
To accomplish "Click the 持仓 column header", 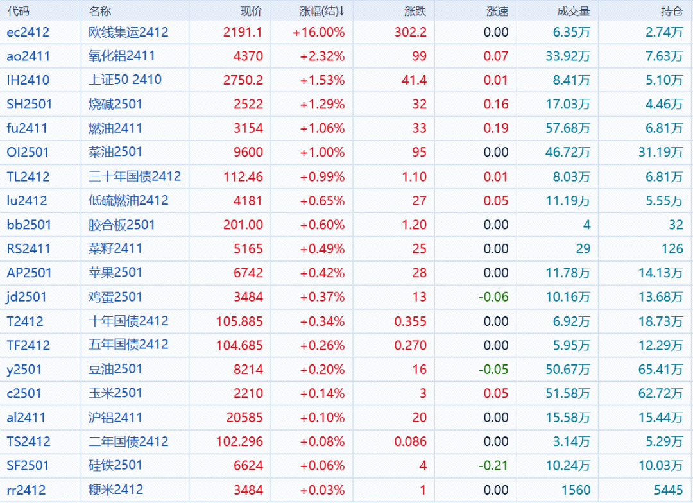I will point(672,11).
